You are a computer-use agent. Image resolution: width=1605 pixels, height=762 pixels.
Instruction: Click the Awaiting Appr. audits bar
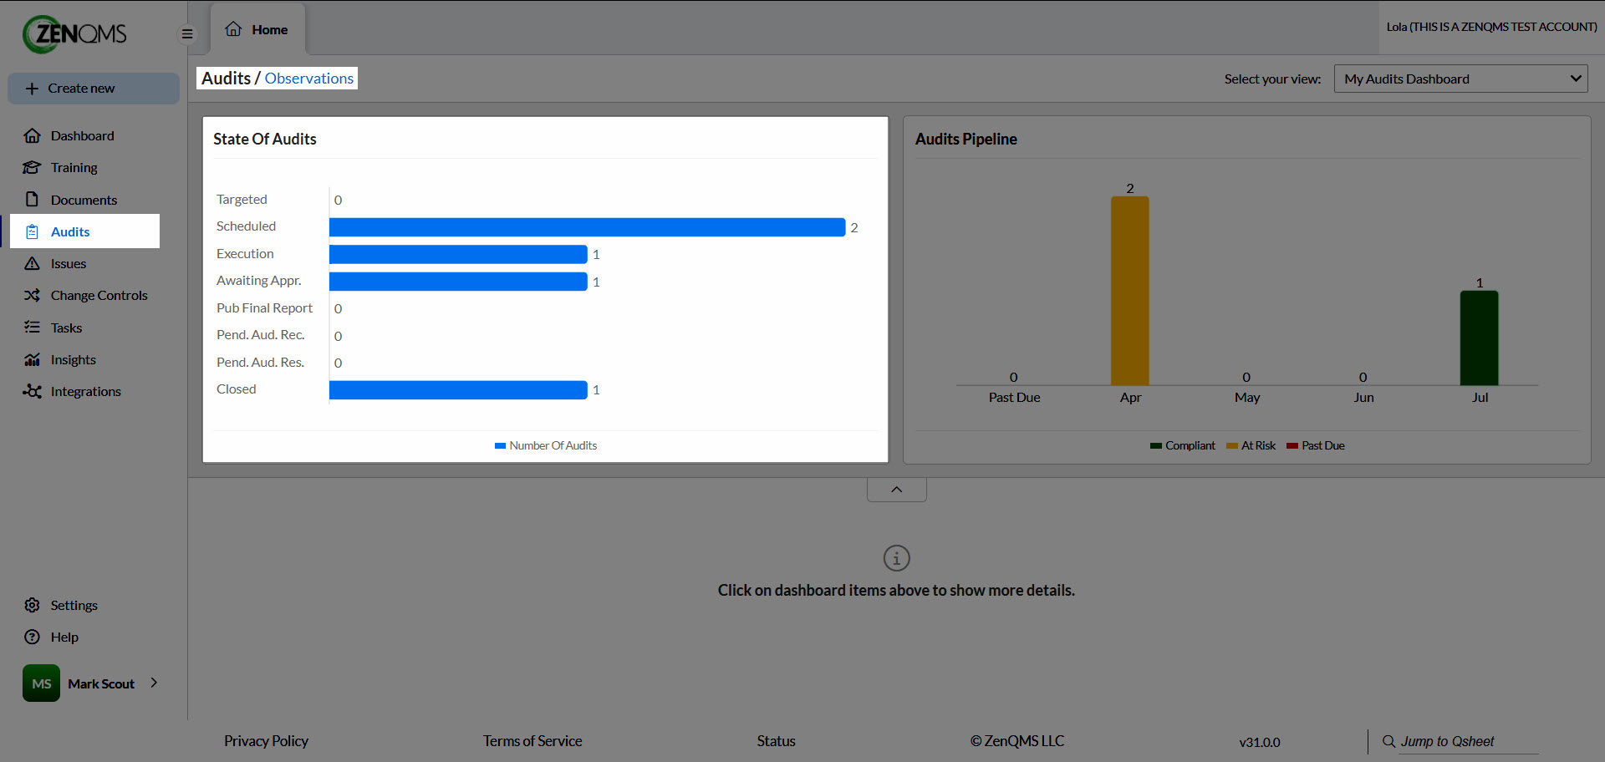pos(458,282)
